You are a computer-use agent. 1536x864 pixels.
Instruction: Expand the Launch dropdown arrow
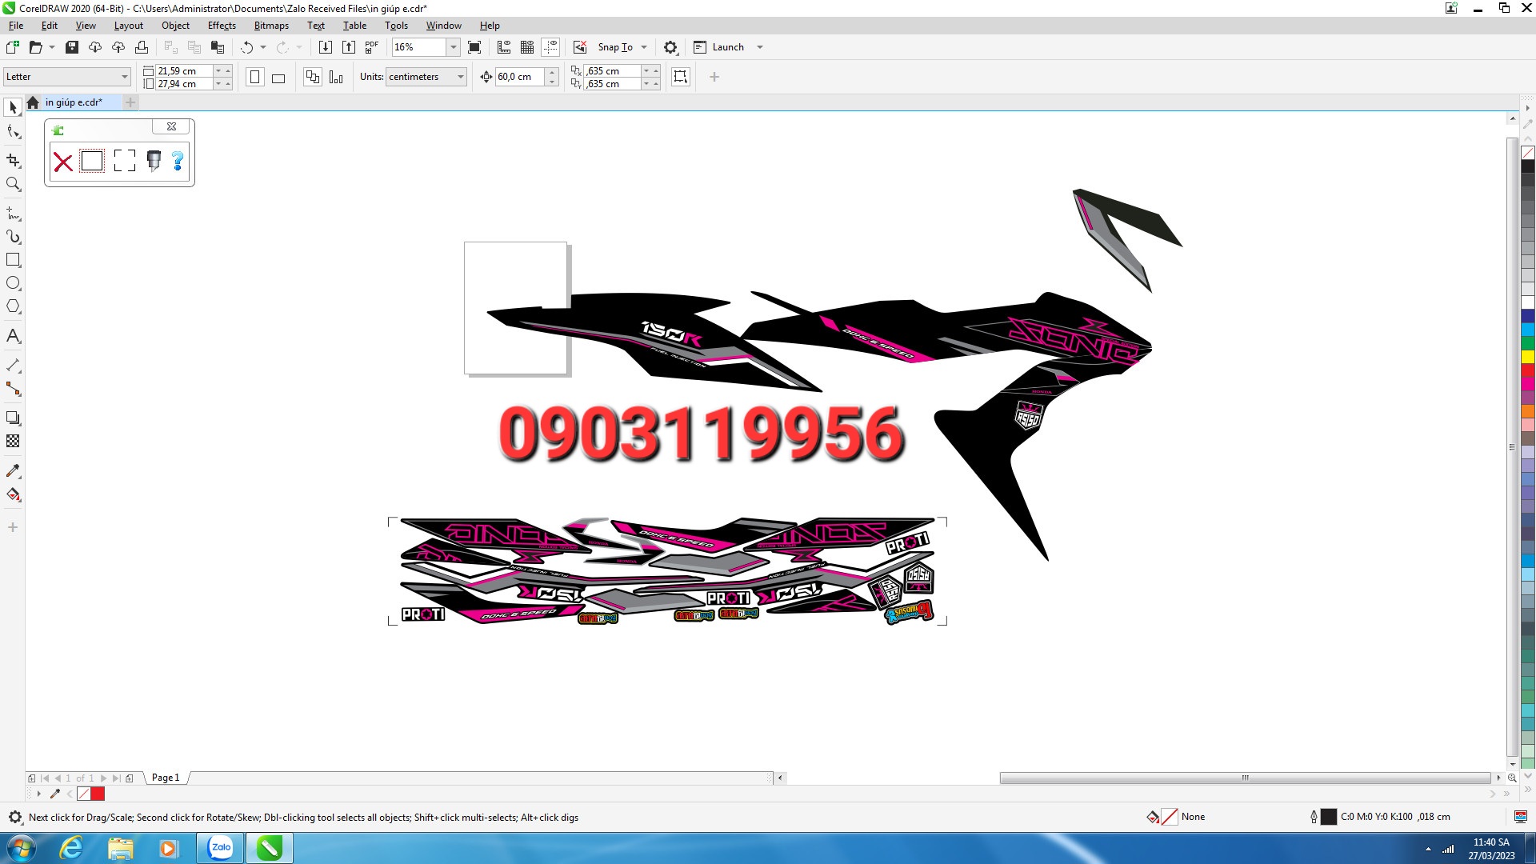pos(760,47)
